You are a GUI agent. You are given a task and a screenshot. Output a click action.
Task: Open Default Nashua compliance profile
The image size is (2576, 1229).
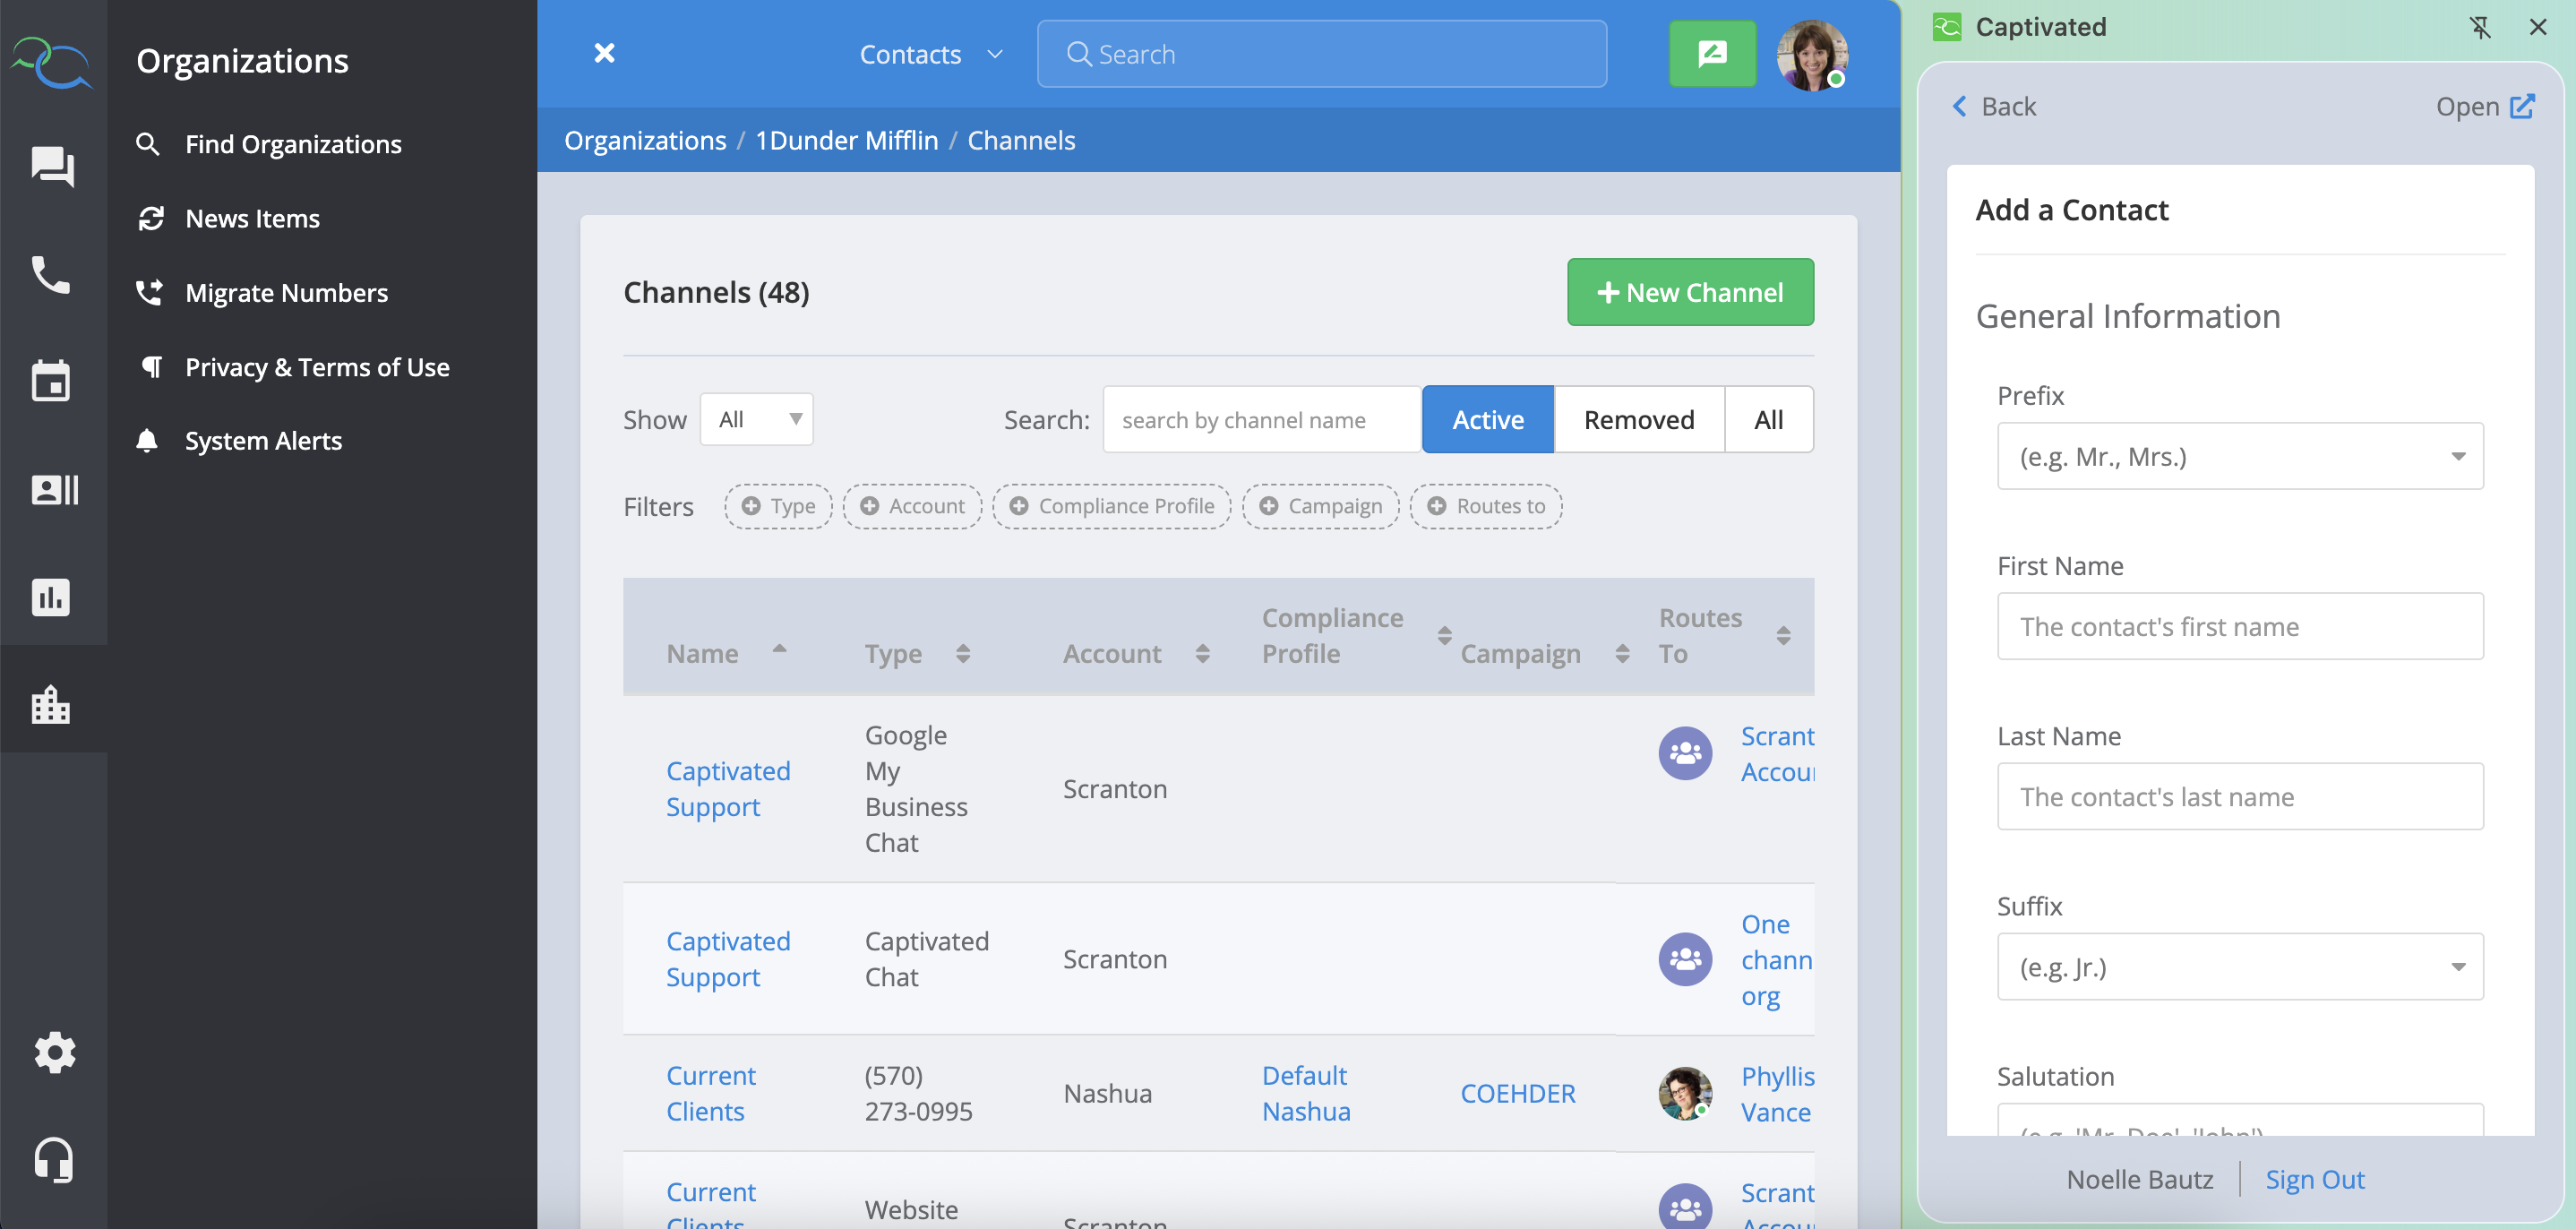1306,1093
